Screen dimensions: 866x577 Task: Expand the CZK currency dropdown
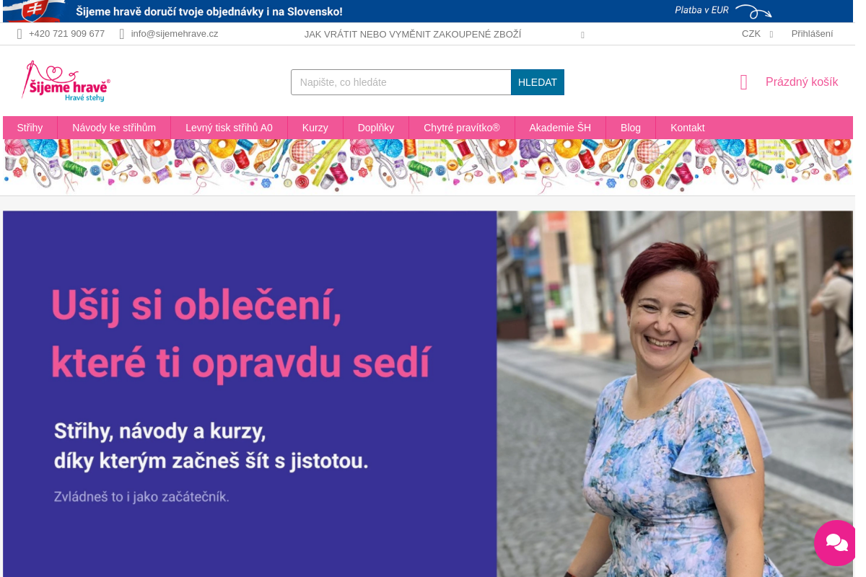(x=757, y=33)
